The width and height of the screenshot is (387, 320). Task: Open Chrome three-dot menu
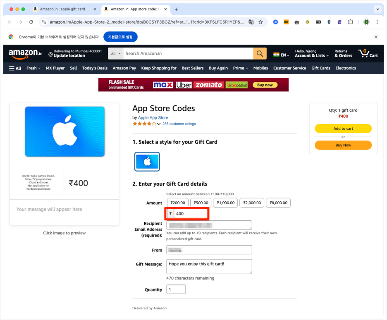tap(377, 22)
